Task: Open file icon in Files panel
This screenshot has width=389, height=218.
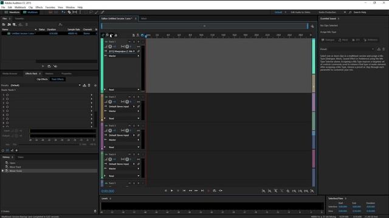Action: coord(4,24)
